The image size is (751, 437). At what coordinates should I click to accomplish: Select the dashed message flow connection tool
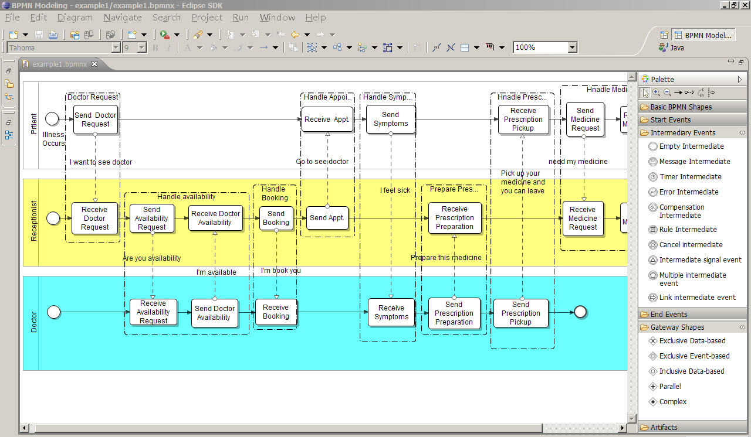[689, 93]
